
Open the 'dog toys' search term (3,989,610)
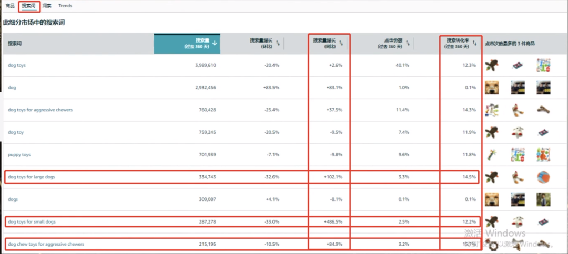coord(17,65)
